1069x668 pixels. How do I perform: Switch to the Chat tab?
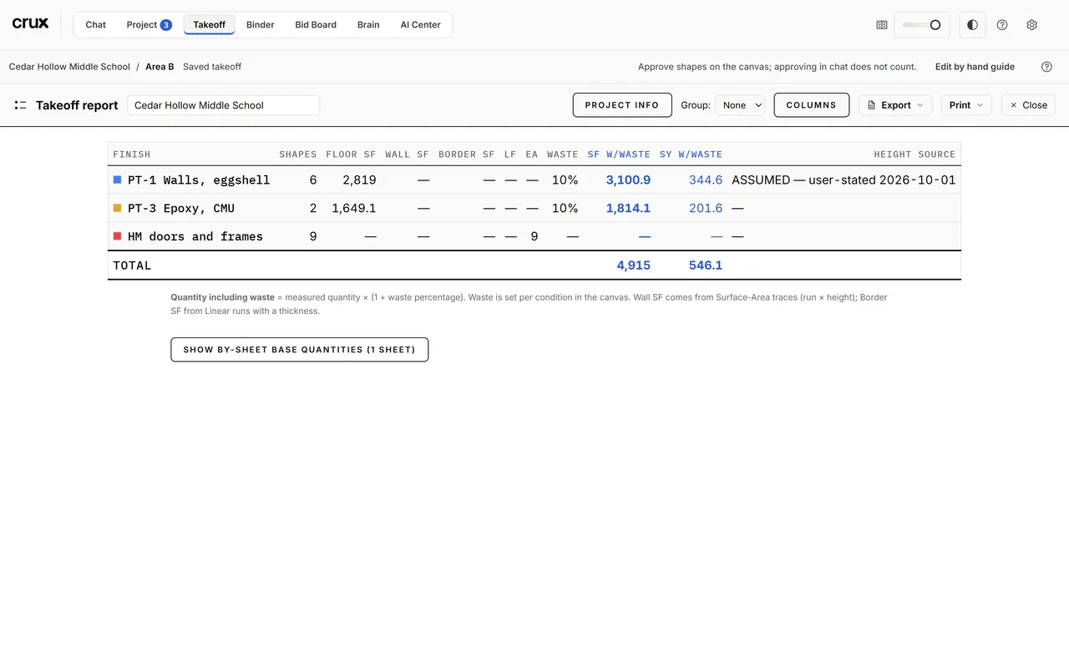point(96,25)
